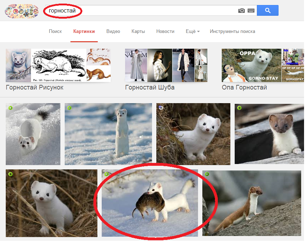Image resolution: width=308 pixels, height=241 pixels.
Task: Open the Карты tab
Action: (x=138, y=32)
